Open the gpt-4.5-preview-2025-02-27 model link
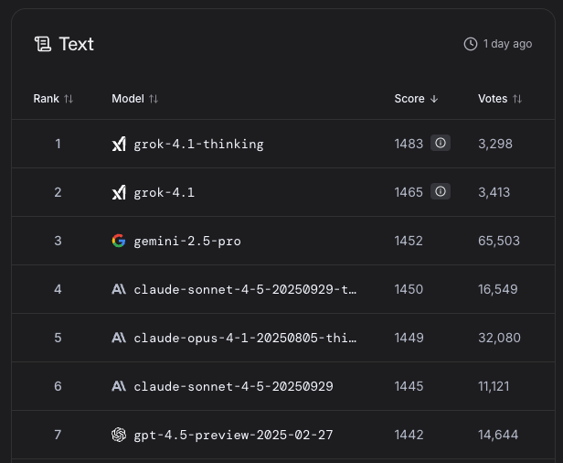The height and width of the screenshot is (463, 563). coord(233,435)
